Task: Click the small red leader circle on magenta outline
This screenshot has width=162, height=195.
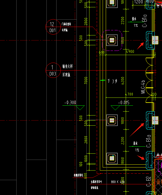Action: pyautogui.click(x=102, y=37)
